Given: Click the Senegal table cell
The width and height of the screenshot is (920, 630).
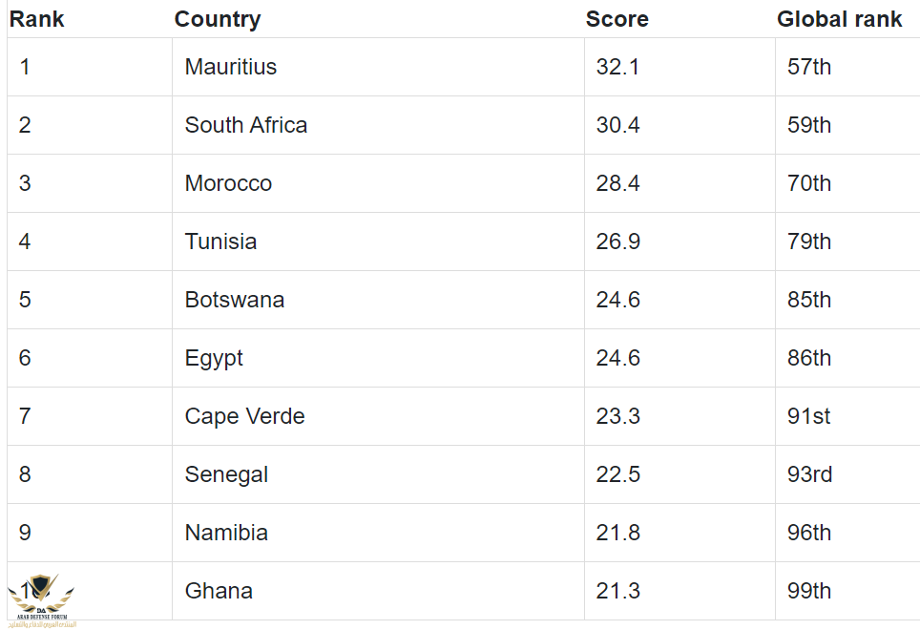Looking at the screenshot, I should pyautogui.click(x=379, y=474).
